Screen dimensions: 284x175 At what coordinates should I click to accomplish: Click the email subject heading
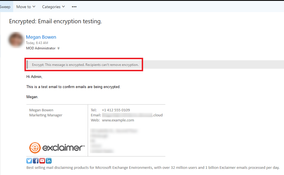point(55,22)
